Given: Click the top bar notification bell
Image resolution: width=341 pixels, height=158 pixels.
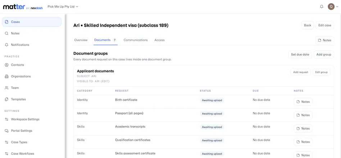Looking at the screenshot, I should (x=322, y=7).
